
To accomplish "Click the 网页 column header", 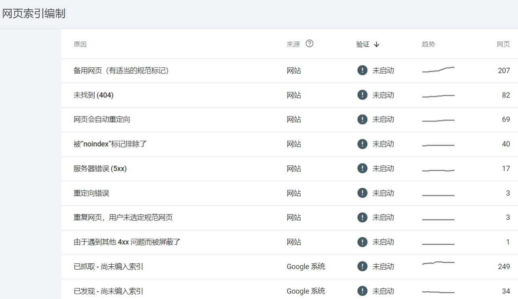I will coord(503,44).
